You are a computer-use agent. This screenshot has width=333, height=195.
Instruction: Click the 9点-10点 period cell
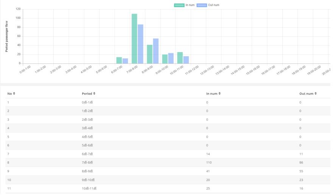coord(88,180)
